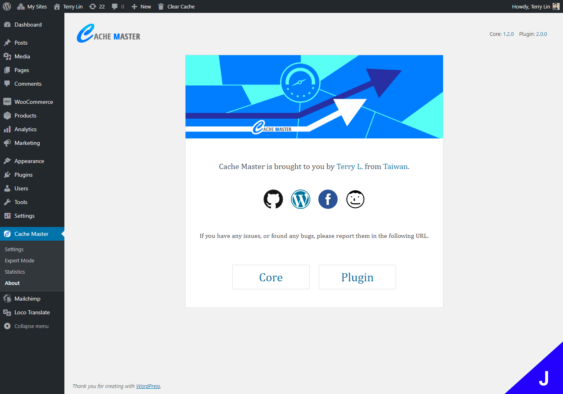Click the Posts pushpin icon
The height and width of the screenshot is (394, 563).
point(7,43)
